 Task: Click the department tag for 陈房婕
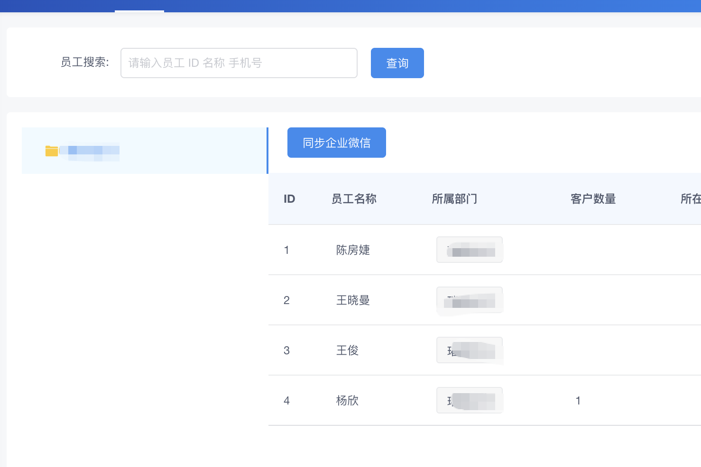tap(470, 250)
